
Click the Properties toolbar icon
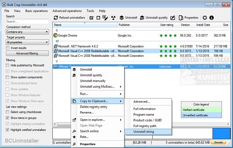pos(181,17)
